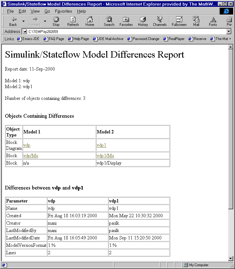Stop page loading with Stop button
235x269 pixels.
point(56,22)
